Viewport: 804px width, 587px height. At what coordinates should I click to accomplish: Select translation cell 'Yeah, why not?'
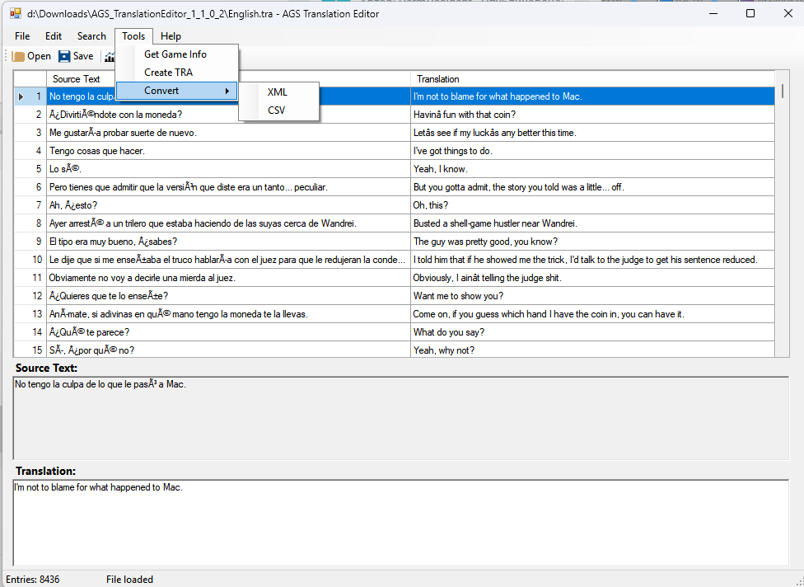pos(593,350)
